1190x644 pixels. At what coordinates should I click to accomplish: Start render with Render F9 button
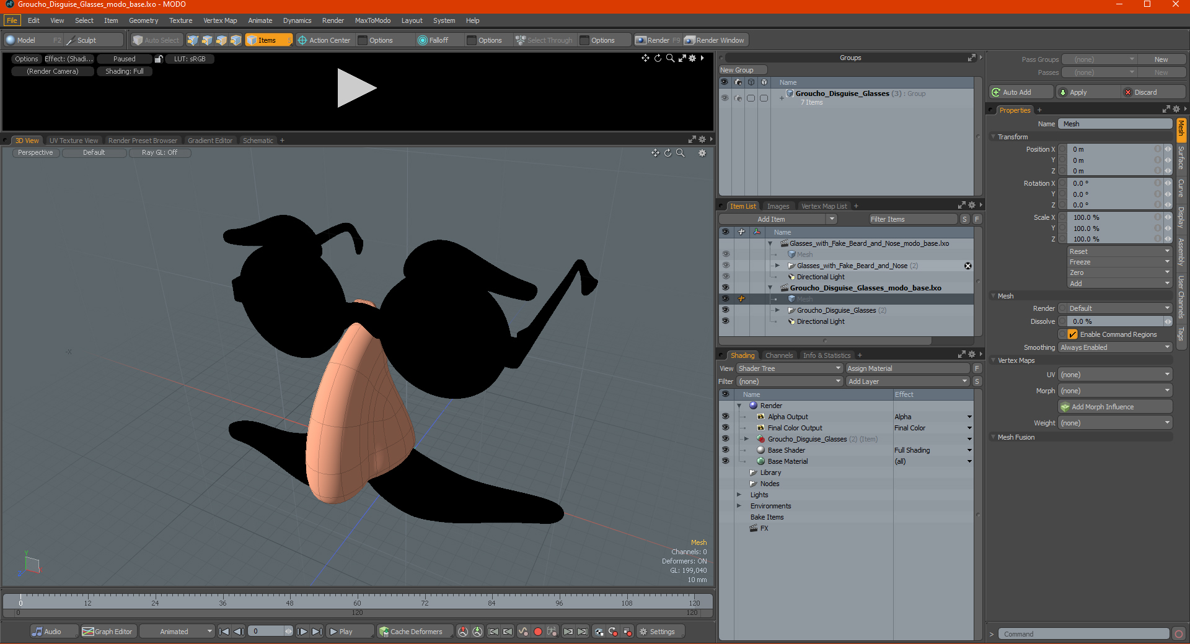(658, 40)
